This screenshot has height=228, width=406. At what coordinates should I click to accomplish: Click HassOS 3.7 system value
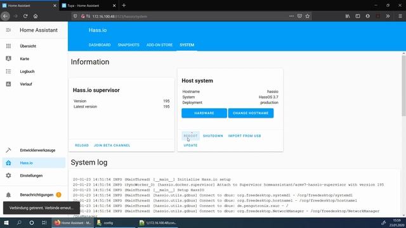268,97
